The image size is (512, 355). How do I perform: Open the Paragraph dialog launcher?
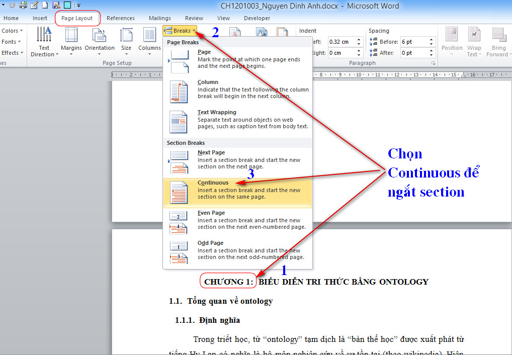click(434, 63)
